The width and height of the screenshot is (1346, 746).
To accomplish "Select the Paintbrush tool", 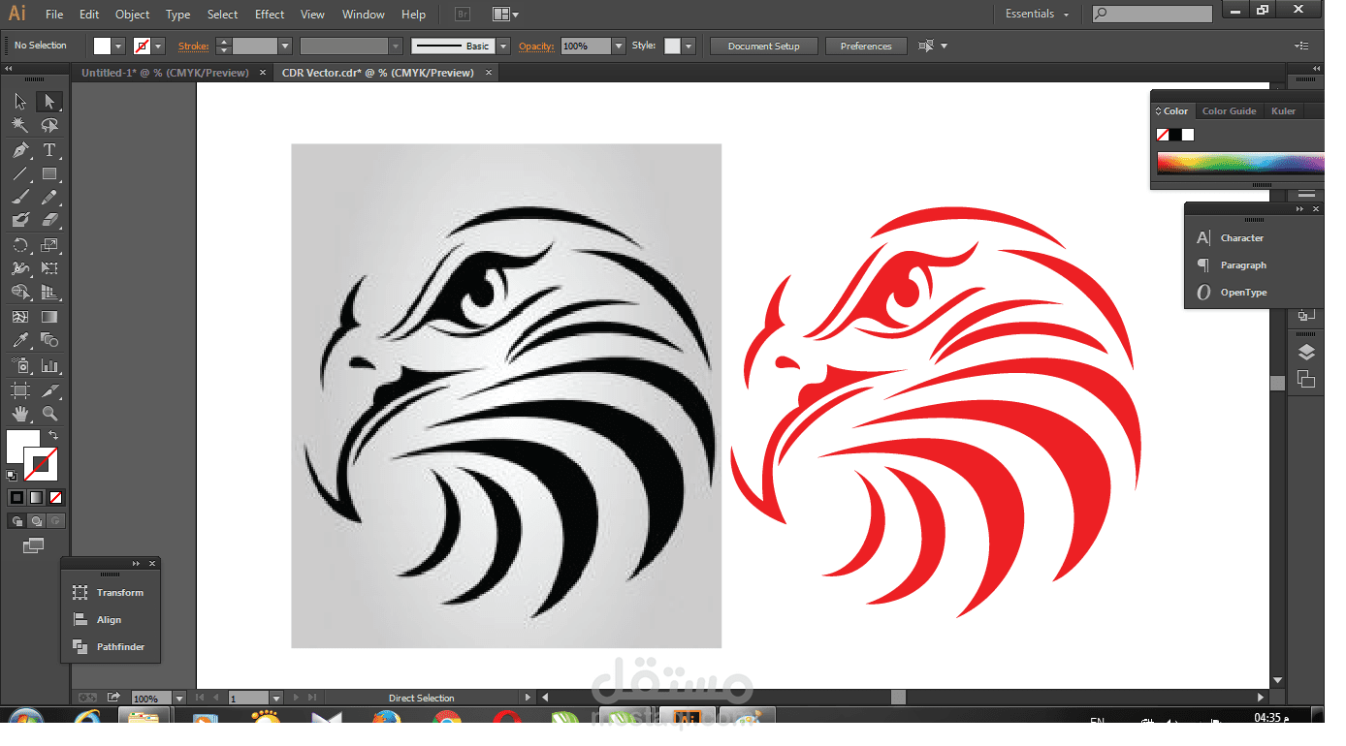I will (x=20, y=198).
